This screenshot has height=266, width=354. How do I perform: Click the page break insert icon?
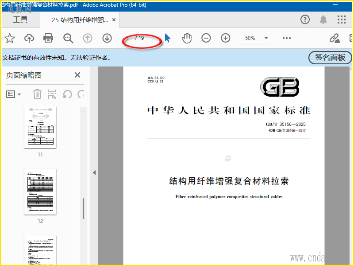click(52, 94)
